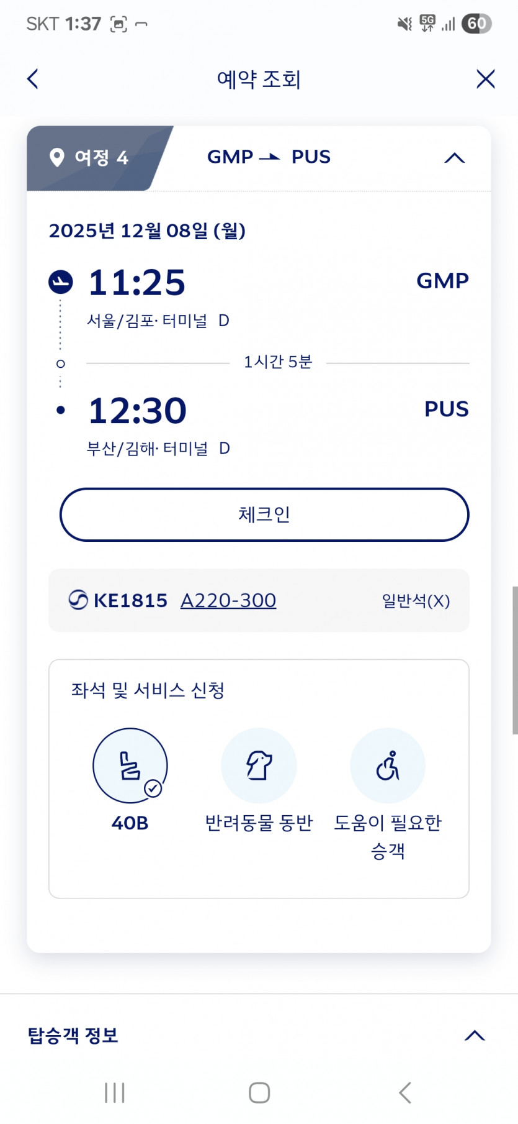Image resolution: width=518 pixels, height=1124 pixels.
Task: Tap the 40B seat number label
Action: point(130,823)
